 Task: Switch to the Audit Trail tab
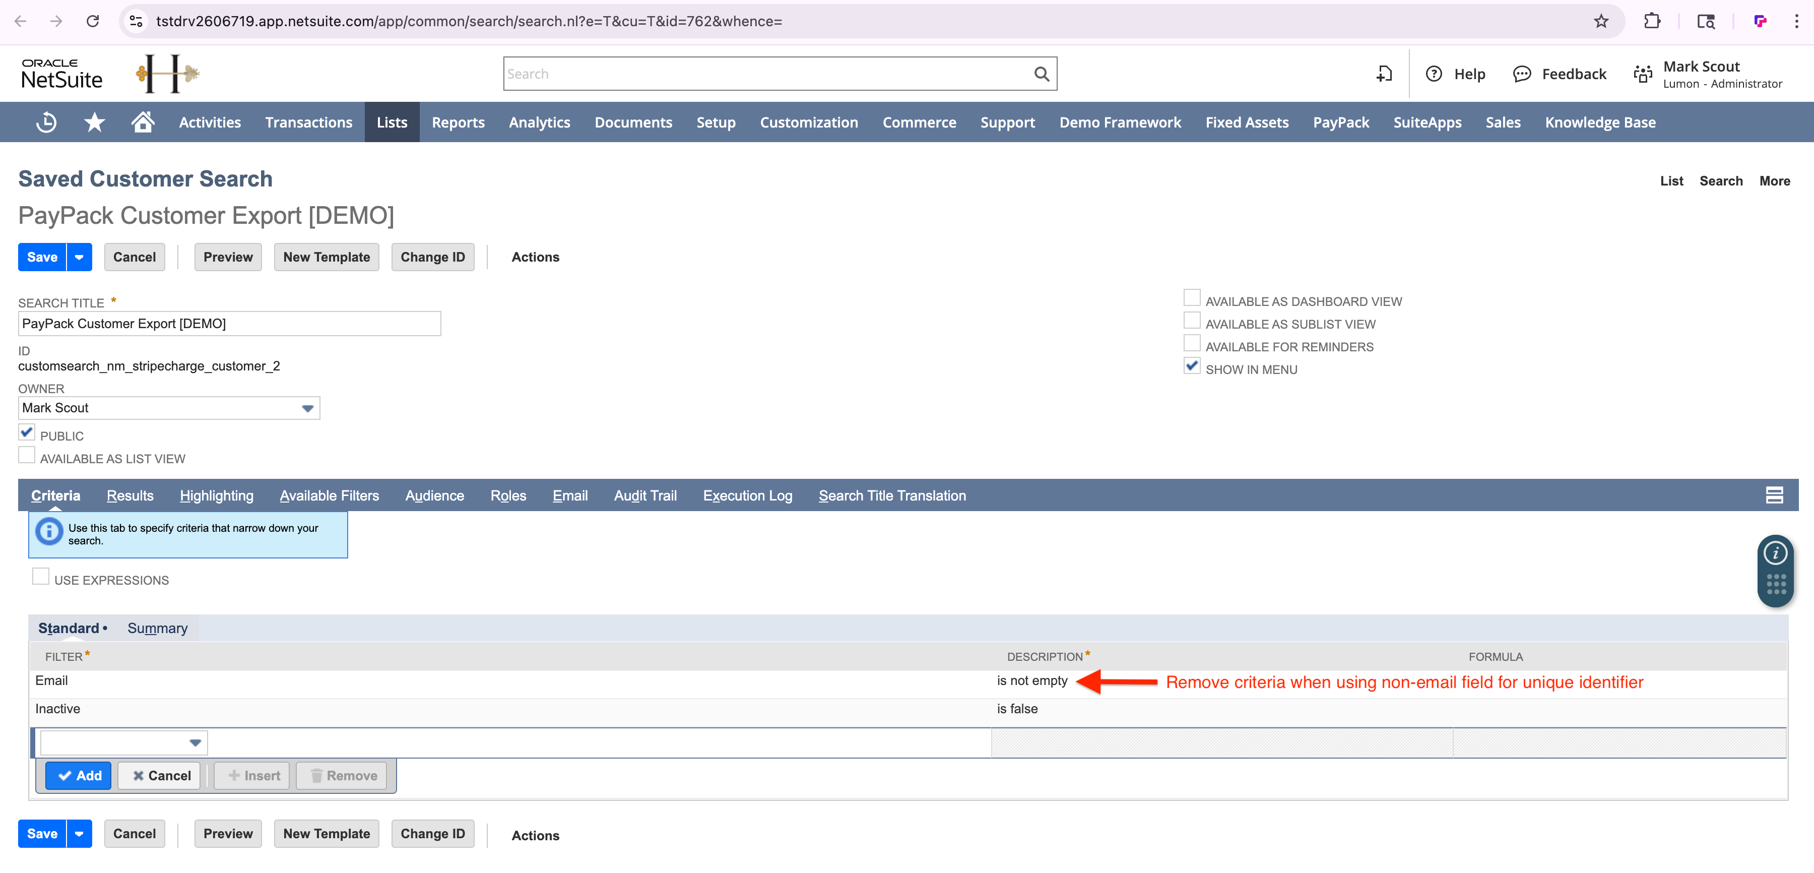pyautogui.click(x=645, y=495)
